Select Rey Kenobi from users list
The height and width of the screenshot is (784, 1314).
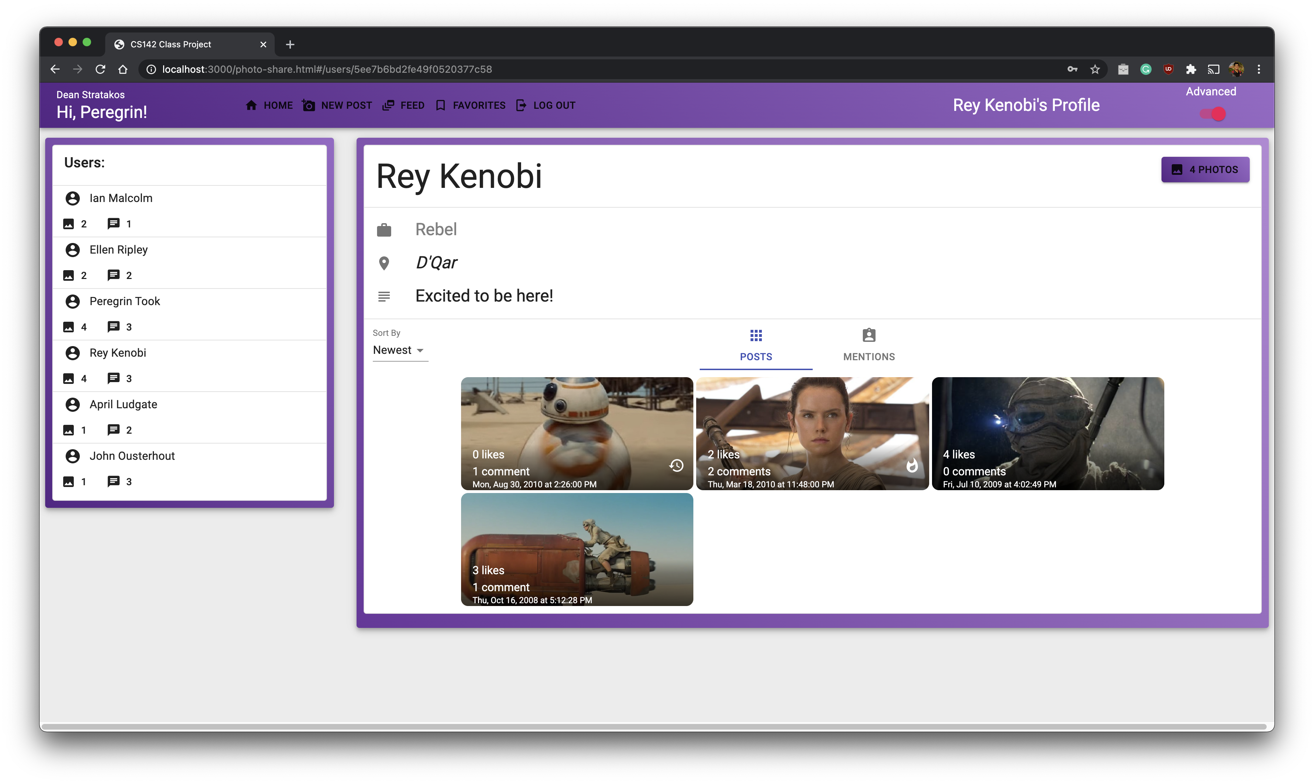tap(118, 352)
